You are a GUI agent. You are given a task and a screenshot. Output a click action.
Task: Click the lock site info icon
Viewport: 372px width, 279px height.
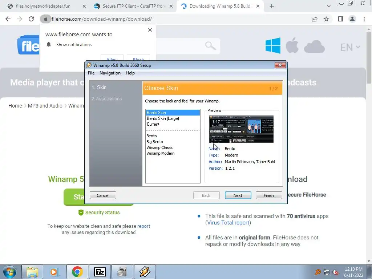click(x=45, y=19)
